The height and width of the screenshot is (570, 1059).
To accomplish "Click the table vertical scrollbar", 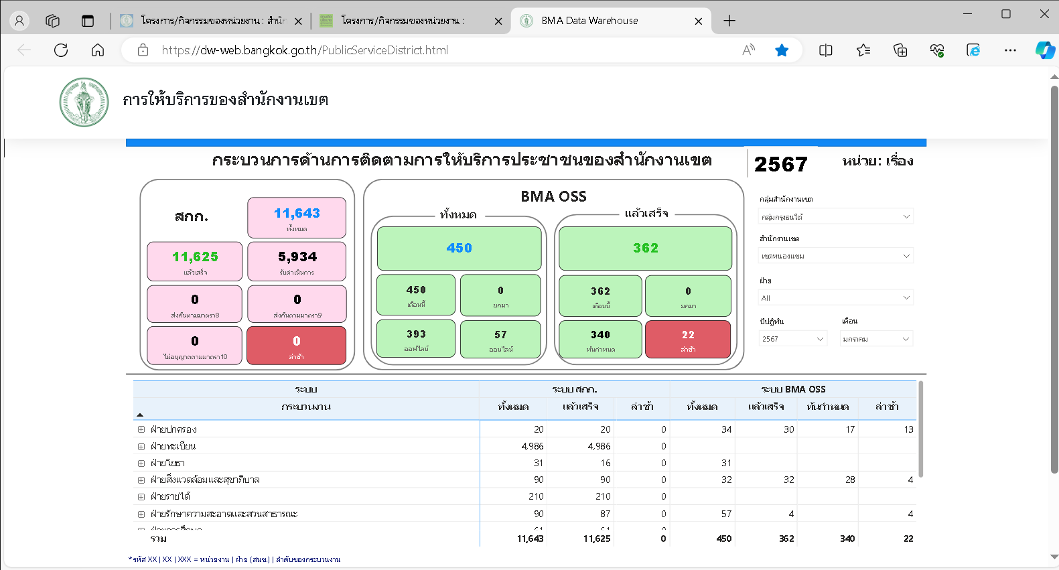I will pyautogui.click(x=920, y=429).
